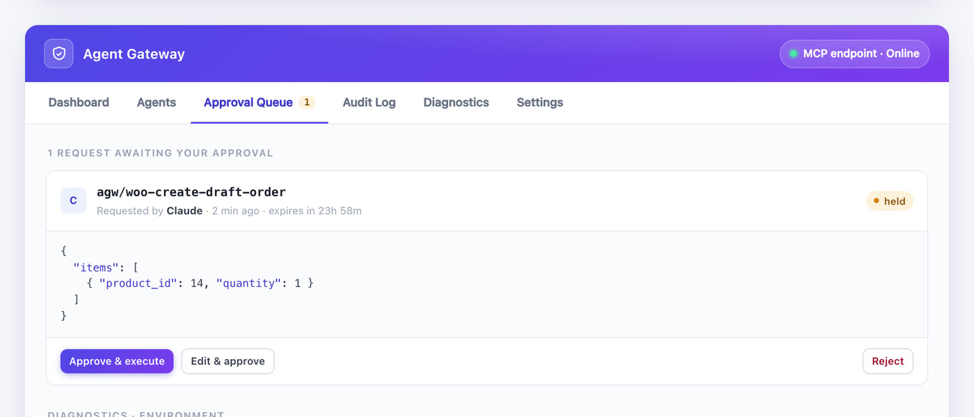The image size is (974, 417).
Task: Switch to the Agents tab
Action: tap(157, 102)
